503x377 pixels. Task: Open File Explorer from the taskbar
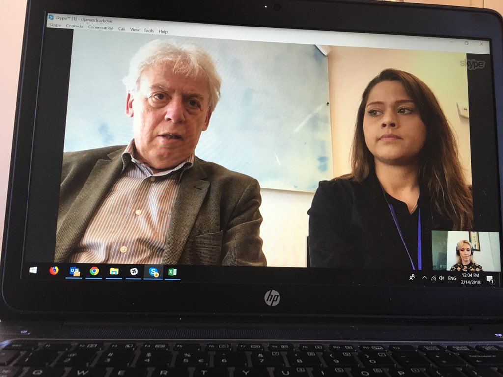click(114, 272)
